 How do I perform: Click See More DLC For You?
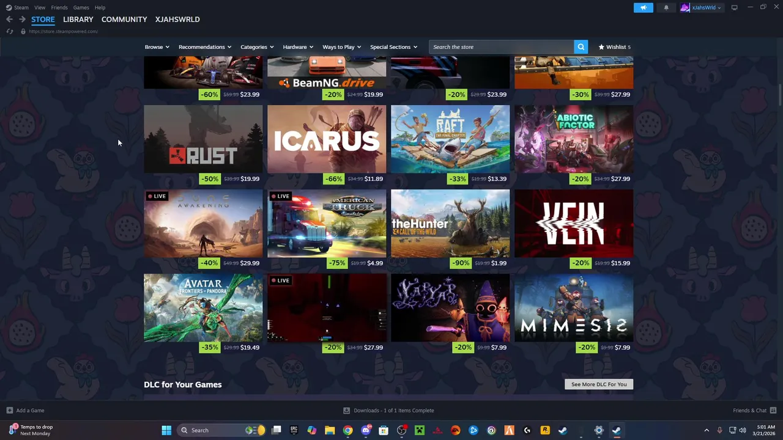coord(599,384)
